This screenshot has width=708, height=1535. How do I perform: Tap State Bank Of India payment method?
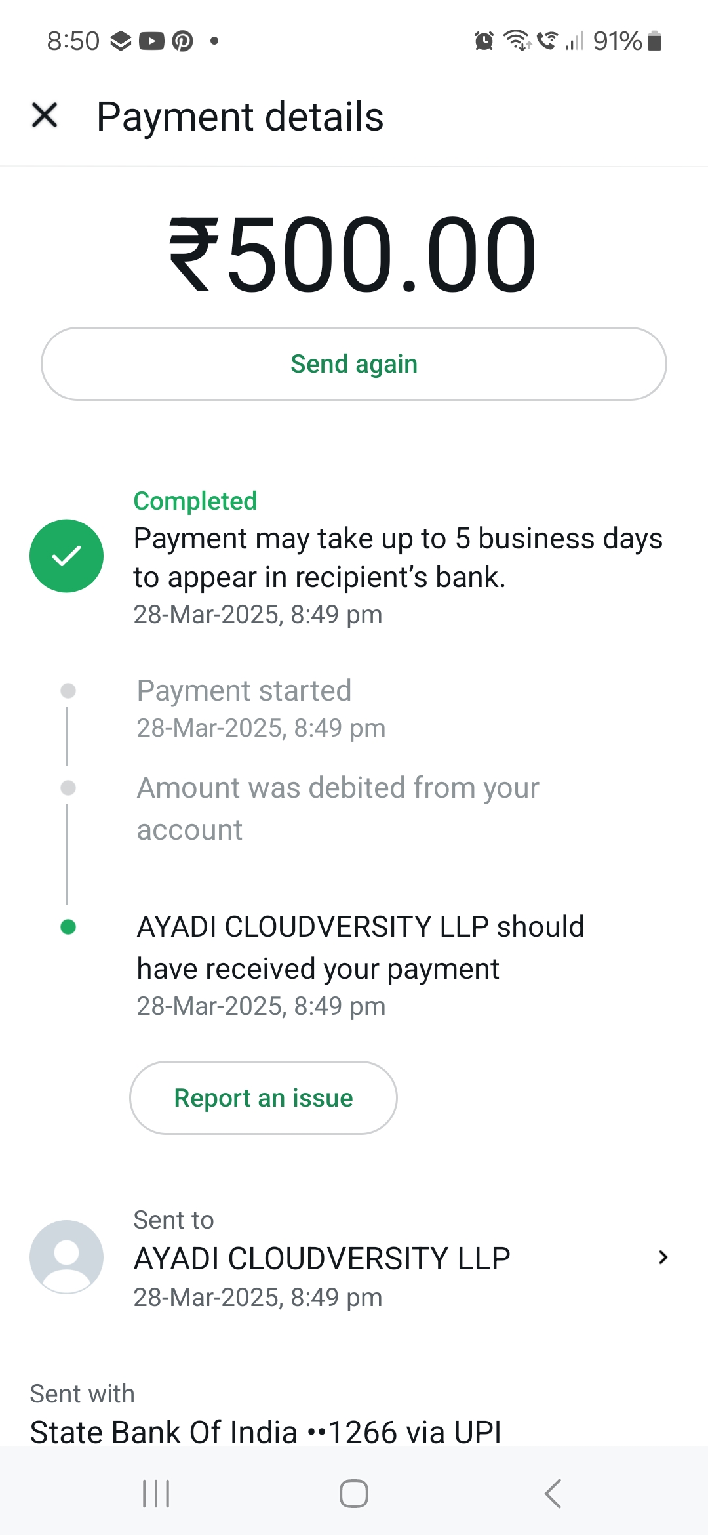point(265,1432)
